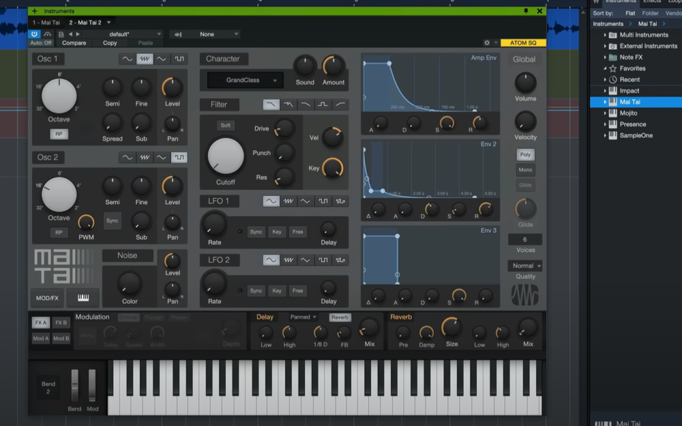Image resolution: width=682 pixels, height=426 pixels.
Task: Switch to the 2 - Mai Tai 2 tab
Action: (85, 23)
